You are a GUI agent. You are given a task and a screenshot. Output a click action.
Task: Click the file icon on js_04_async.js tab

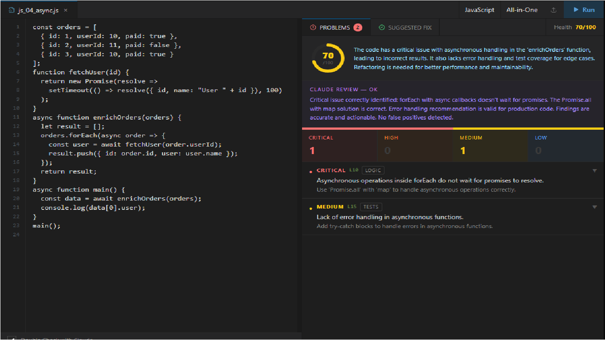(12, 10)
